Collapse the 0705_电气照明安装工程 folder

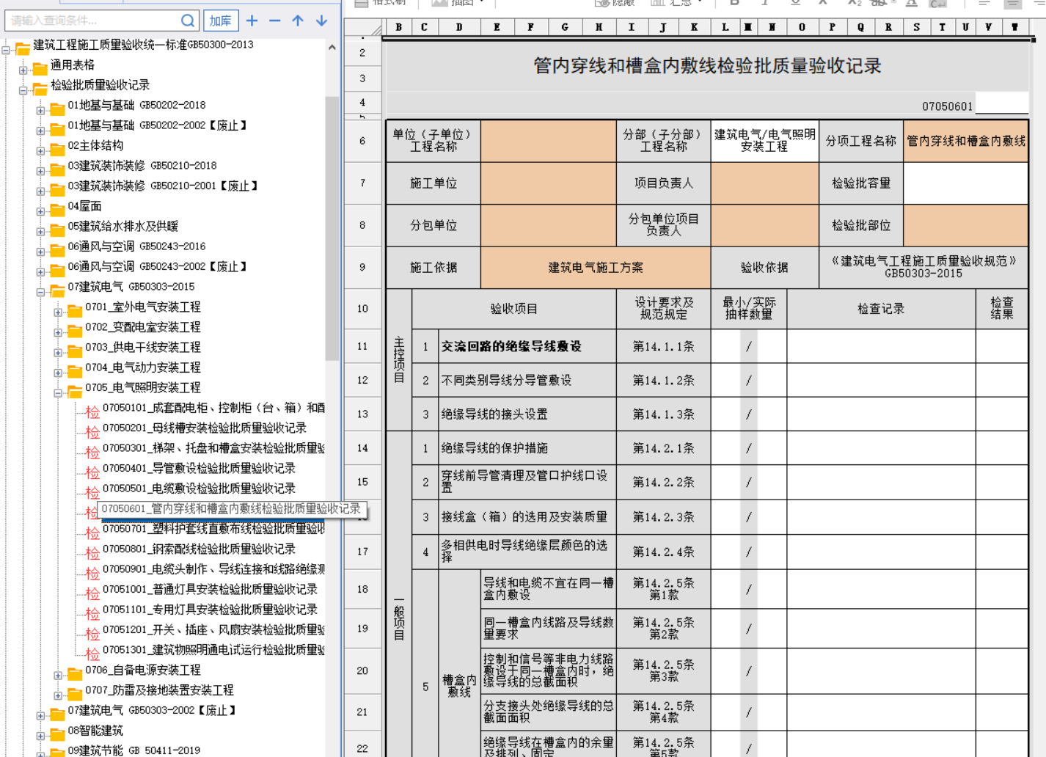point(58,393)
